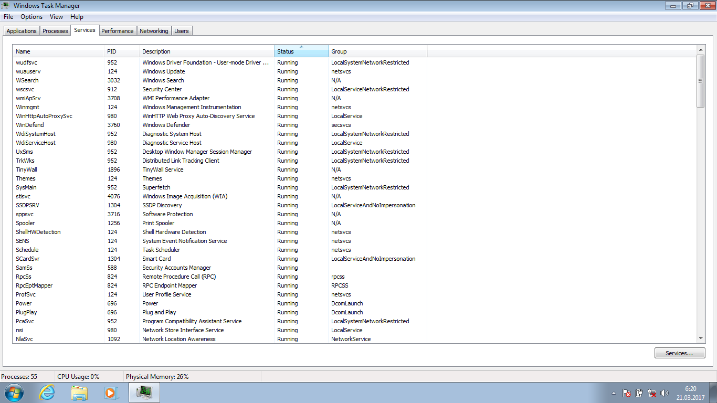Open the Options menu

click(x=31, y=17)
